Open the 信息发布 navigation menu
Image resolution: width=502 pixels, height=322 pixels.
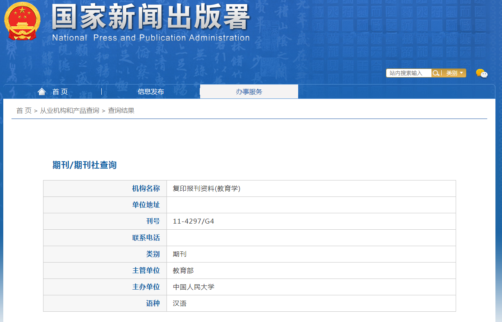151,92
